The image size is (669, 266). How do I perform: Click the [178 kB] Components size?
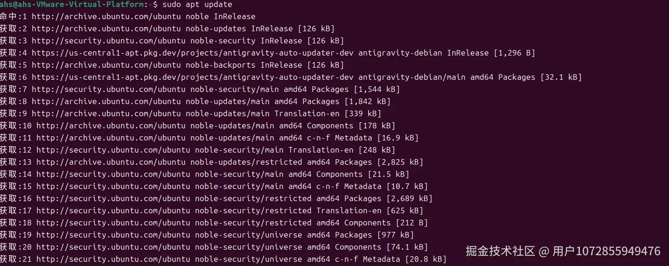click(x=376, y=126)
